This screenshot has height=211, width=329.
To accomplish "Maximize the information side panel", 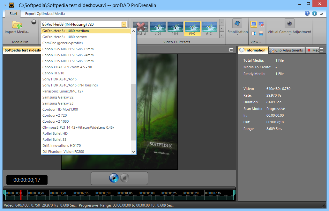I will (x=322, y=50).
